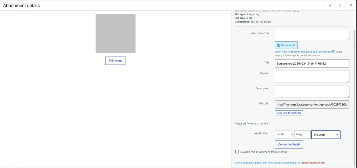Focus the Description text area
The height and width of the screenshot is (168, 357).
coord(312,92)
